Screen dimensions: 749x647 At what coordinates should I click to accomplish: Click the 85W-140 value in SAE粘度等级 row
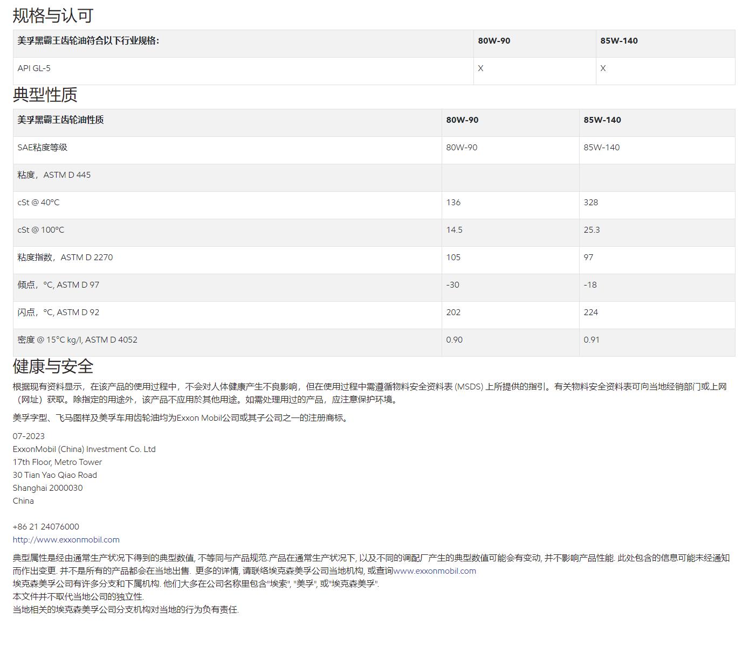pyautogui.click(x=602, y=148)
